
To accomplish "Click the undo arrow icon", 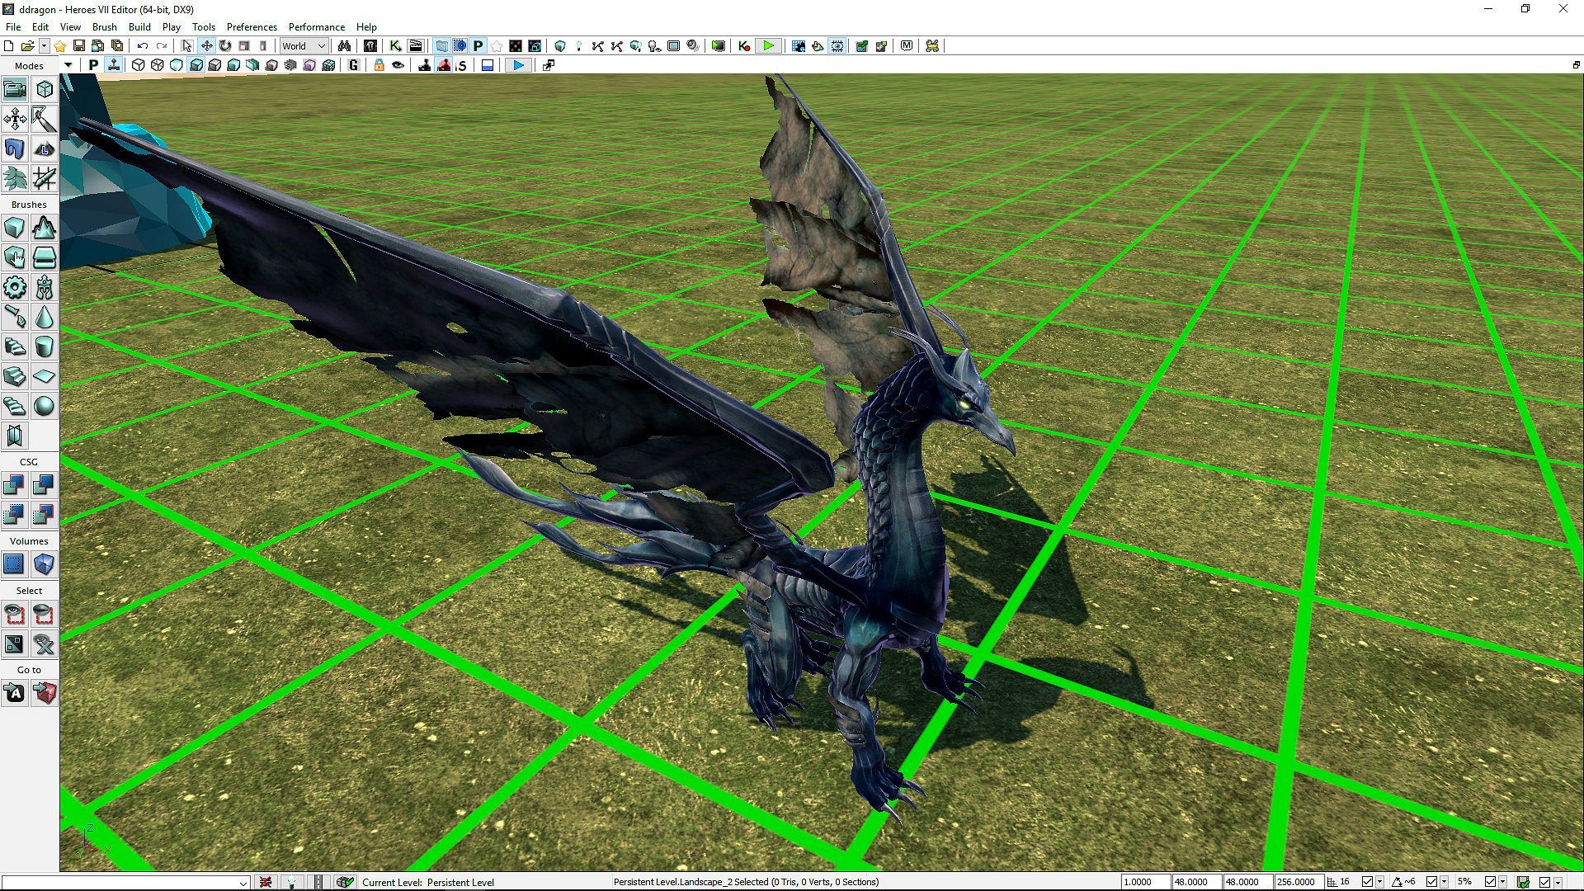I will [143, 46].
